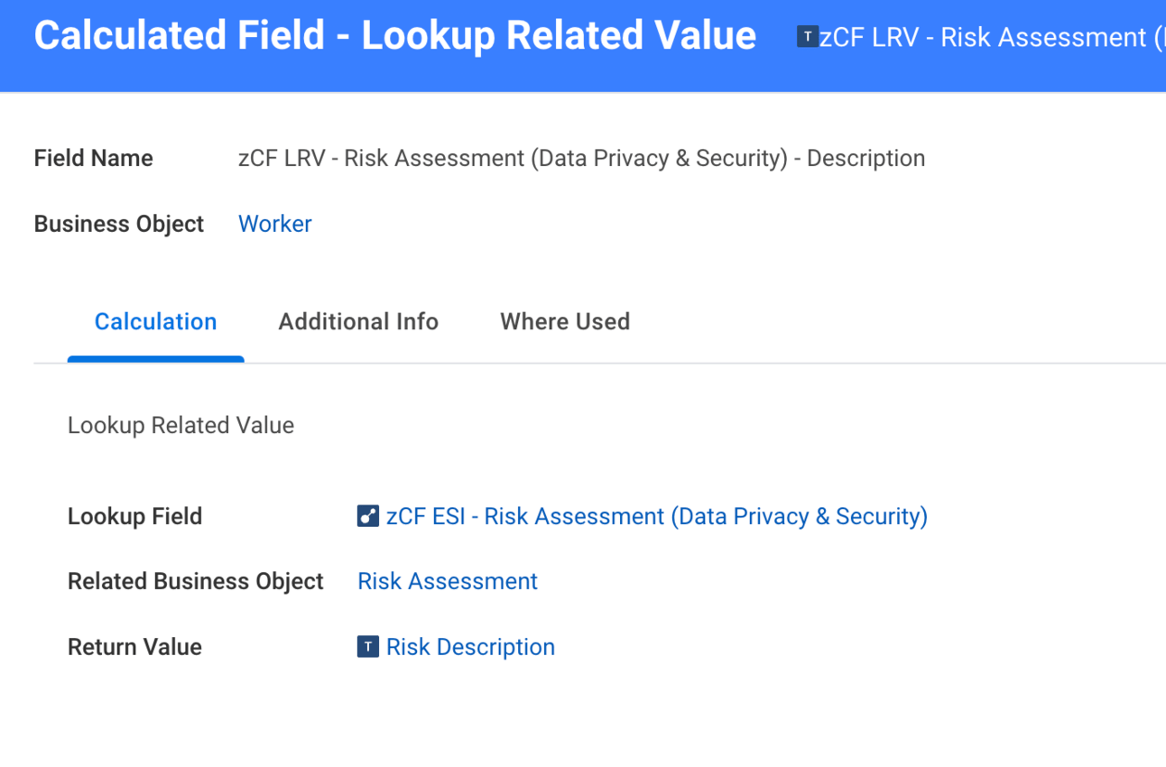Open zCF ESI - Risk Assessment lookup field link
The width and height of the screenshot is (1166, 767).
pos(656,516)
